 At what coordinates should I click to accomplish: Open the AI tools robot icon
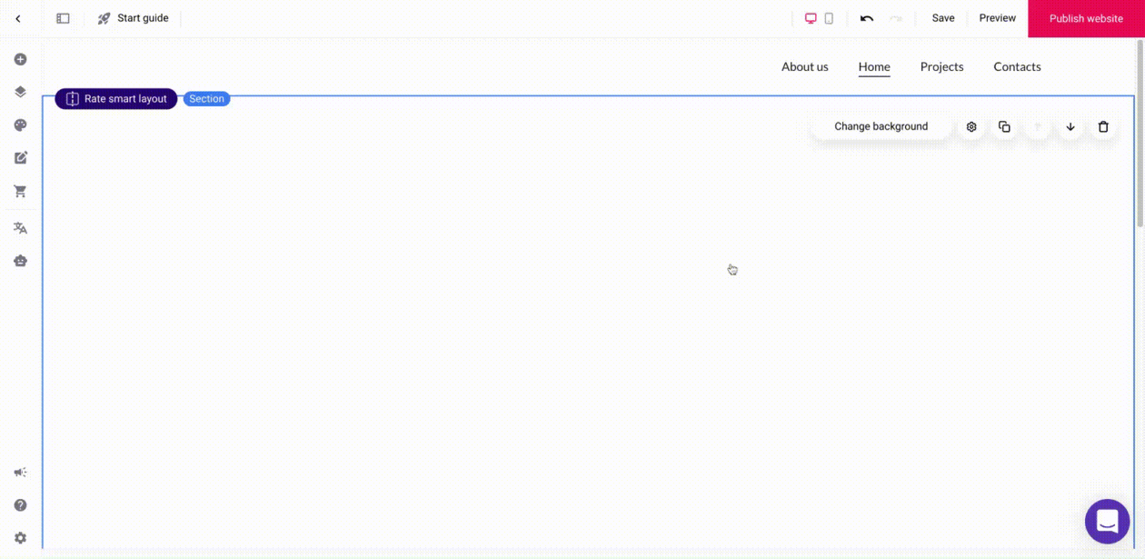tap(20, 261)
